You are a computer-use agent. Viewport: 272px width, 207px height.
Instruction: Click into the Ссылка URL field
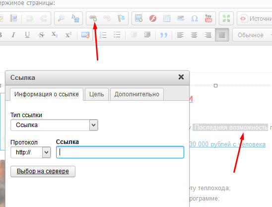click(120, 152)
